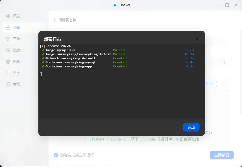The height and width of the screenshot is (167, 242).
Task: Minimize the Docker window
Action: click(218, 5)
